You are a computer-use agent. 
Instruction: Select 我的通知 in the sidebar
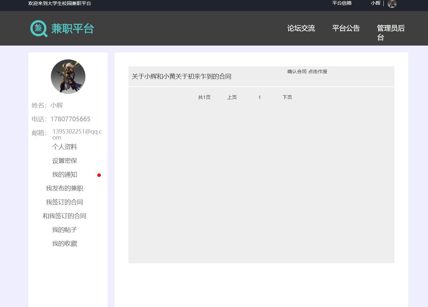click(64, 174)
